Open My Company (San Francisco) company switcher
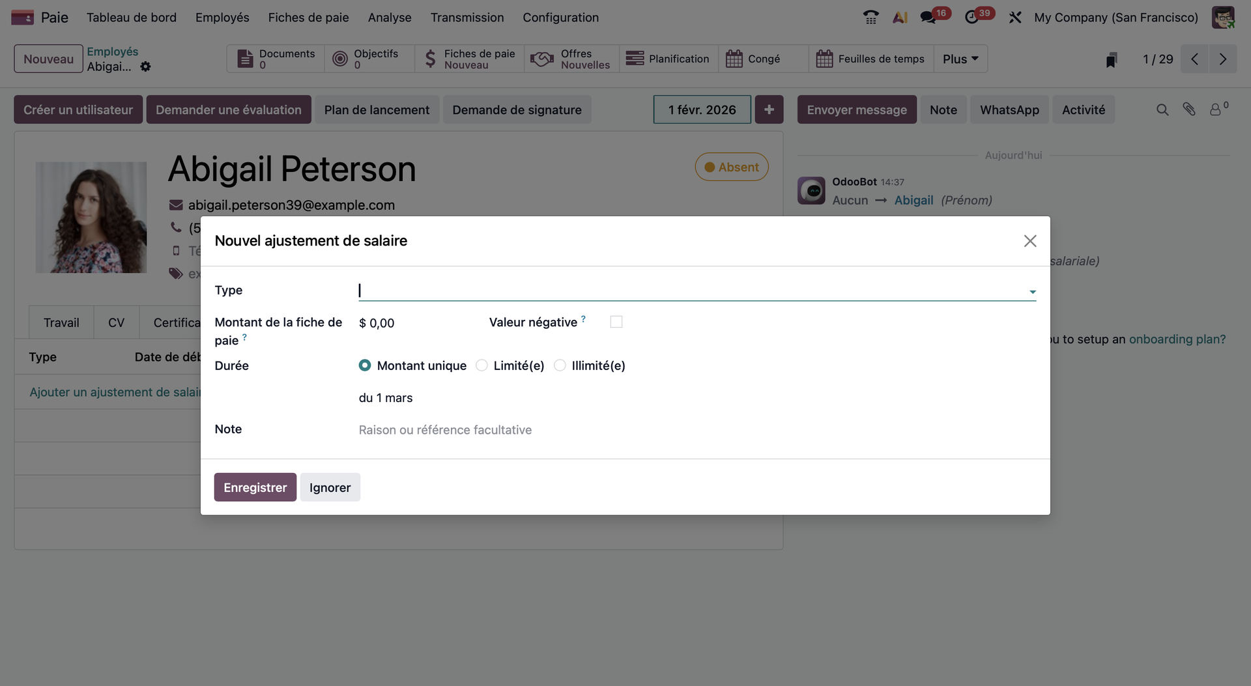Screen dimensions: 1251x686 pyautogui.click(x=1115, y=18)
